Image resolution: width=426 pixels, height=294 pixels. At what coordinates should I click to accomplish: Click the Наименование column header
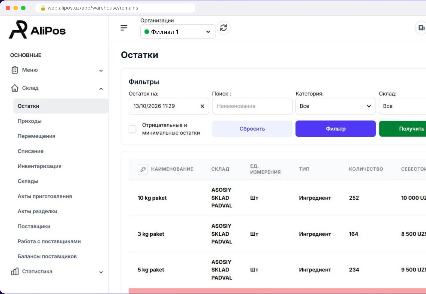tap(172, 169)
